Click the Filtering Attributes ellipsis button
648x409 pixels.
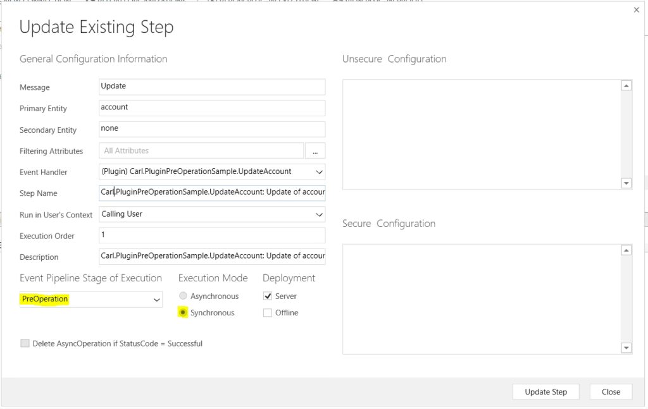coord(315,150)
